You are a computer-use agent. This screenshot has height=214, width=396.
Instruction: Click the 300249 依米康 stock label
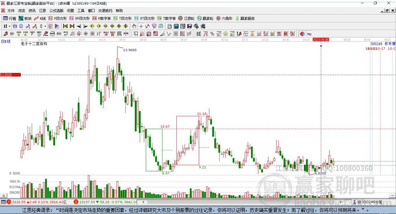(x=382, y=44)
